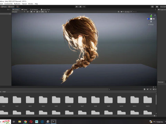Click the green Y axis on orientation gizmo
166x124 pixels.
[x=151, y=16]
